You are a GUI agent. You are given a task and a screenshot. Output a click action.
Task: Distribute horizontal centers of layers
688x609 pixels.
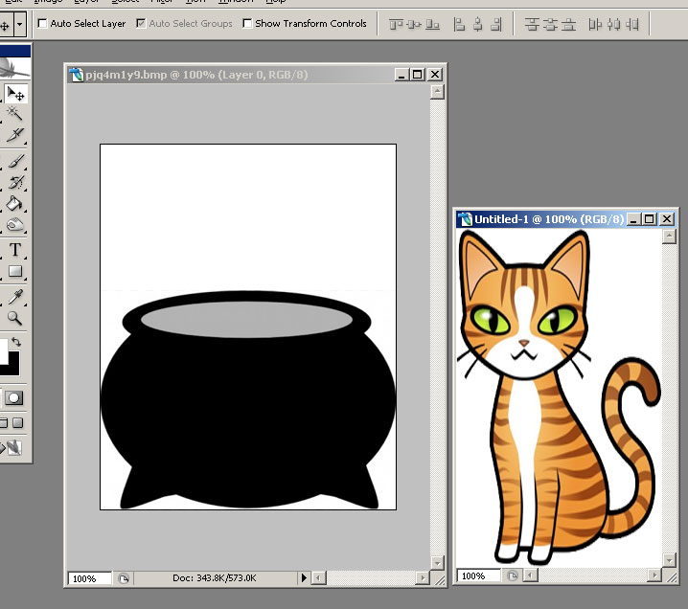coord(614,24)
